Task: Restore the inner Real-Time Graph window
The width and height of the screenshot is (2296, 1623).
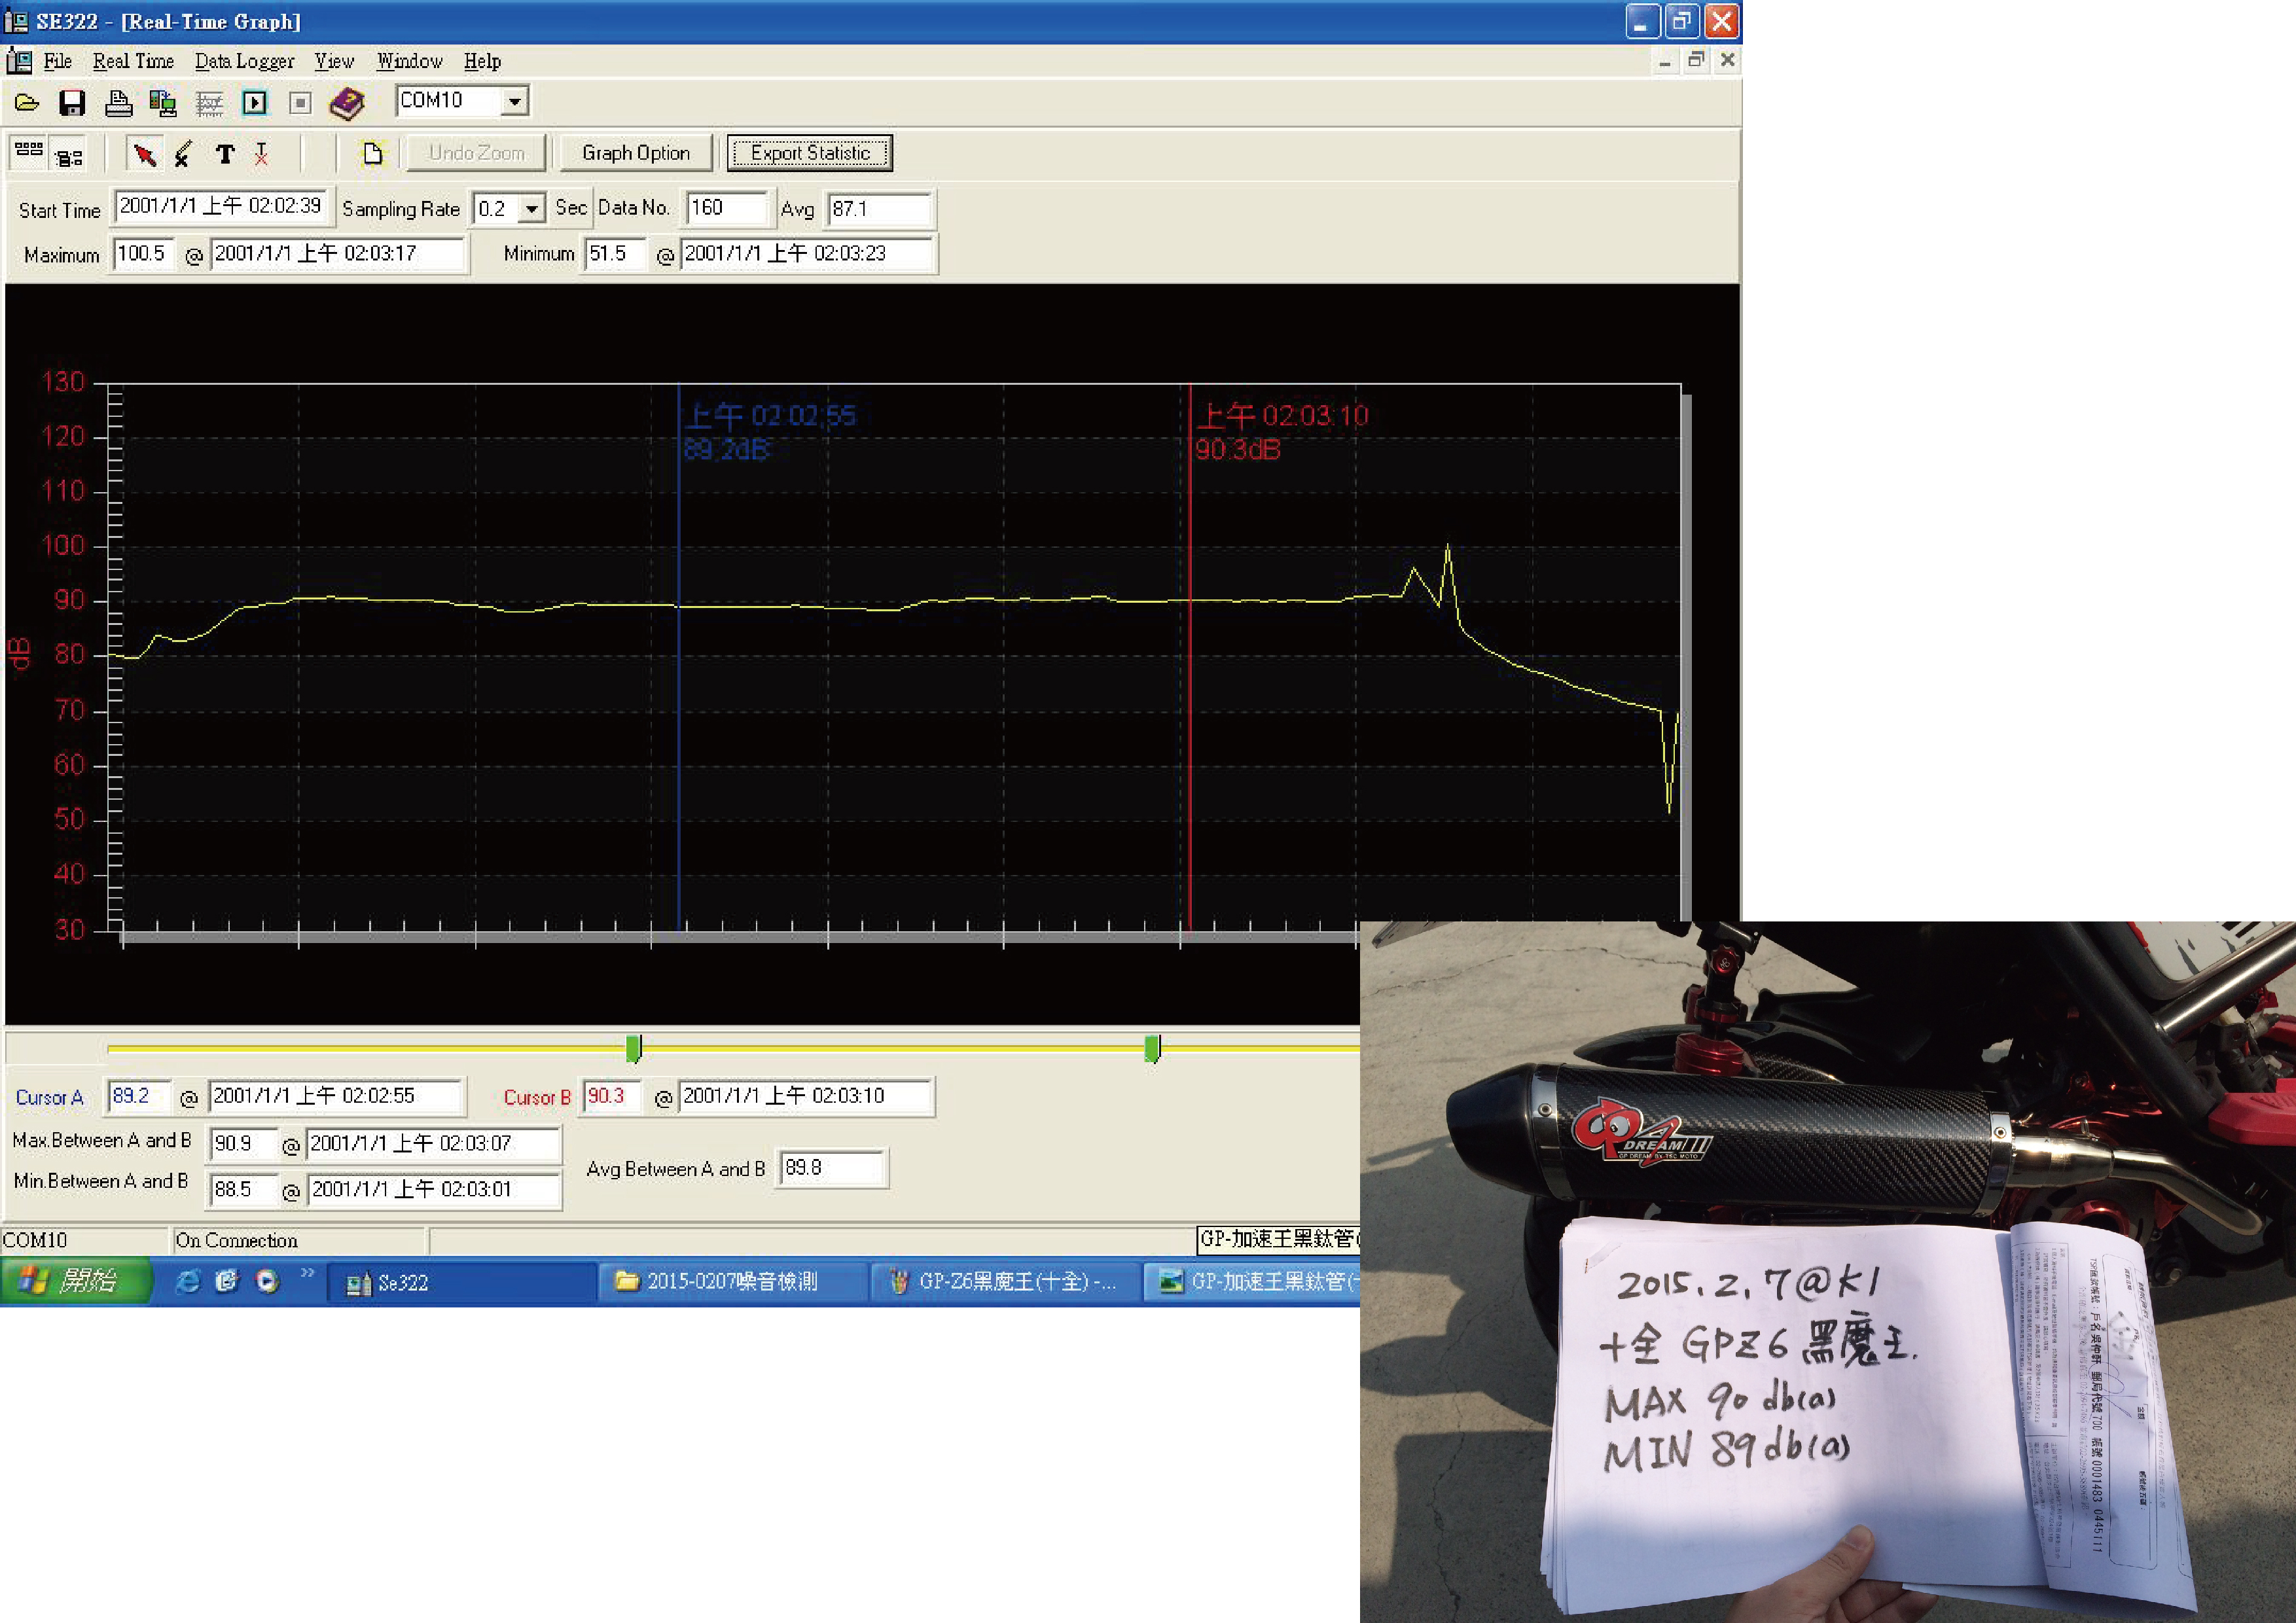Action: tap(1696, 61)
